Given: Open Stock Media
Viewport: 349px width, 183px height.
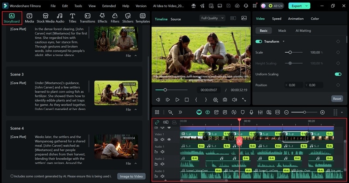Looking at the screenshot, I should (x=45, y=18).
